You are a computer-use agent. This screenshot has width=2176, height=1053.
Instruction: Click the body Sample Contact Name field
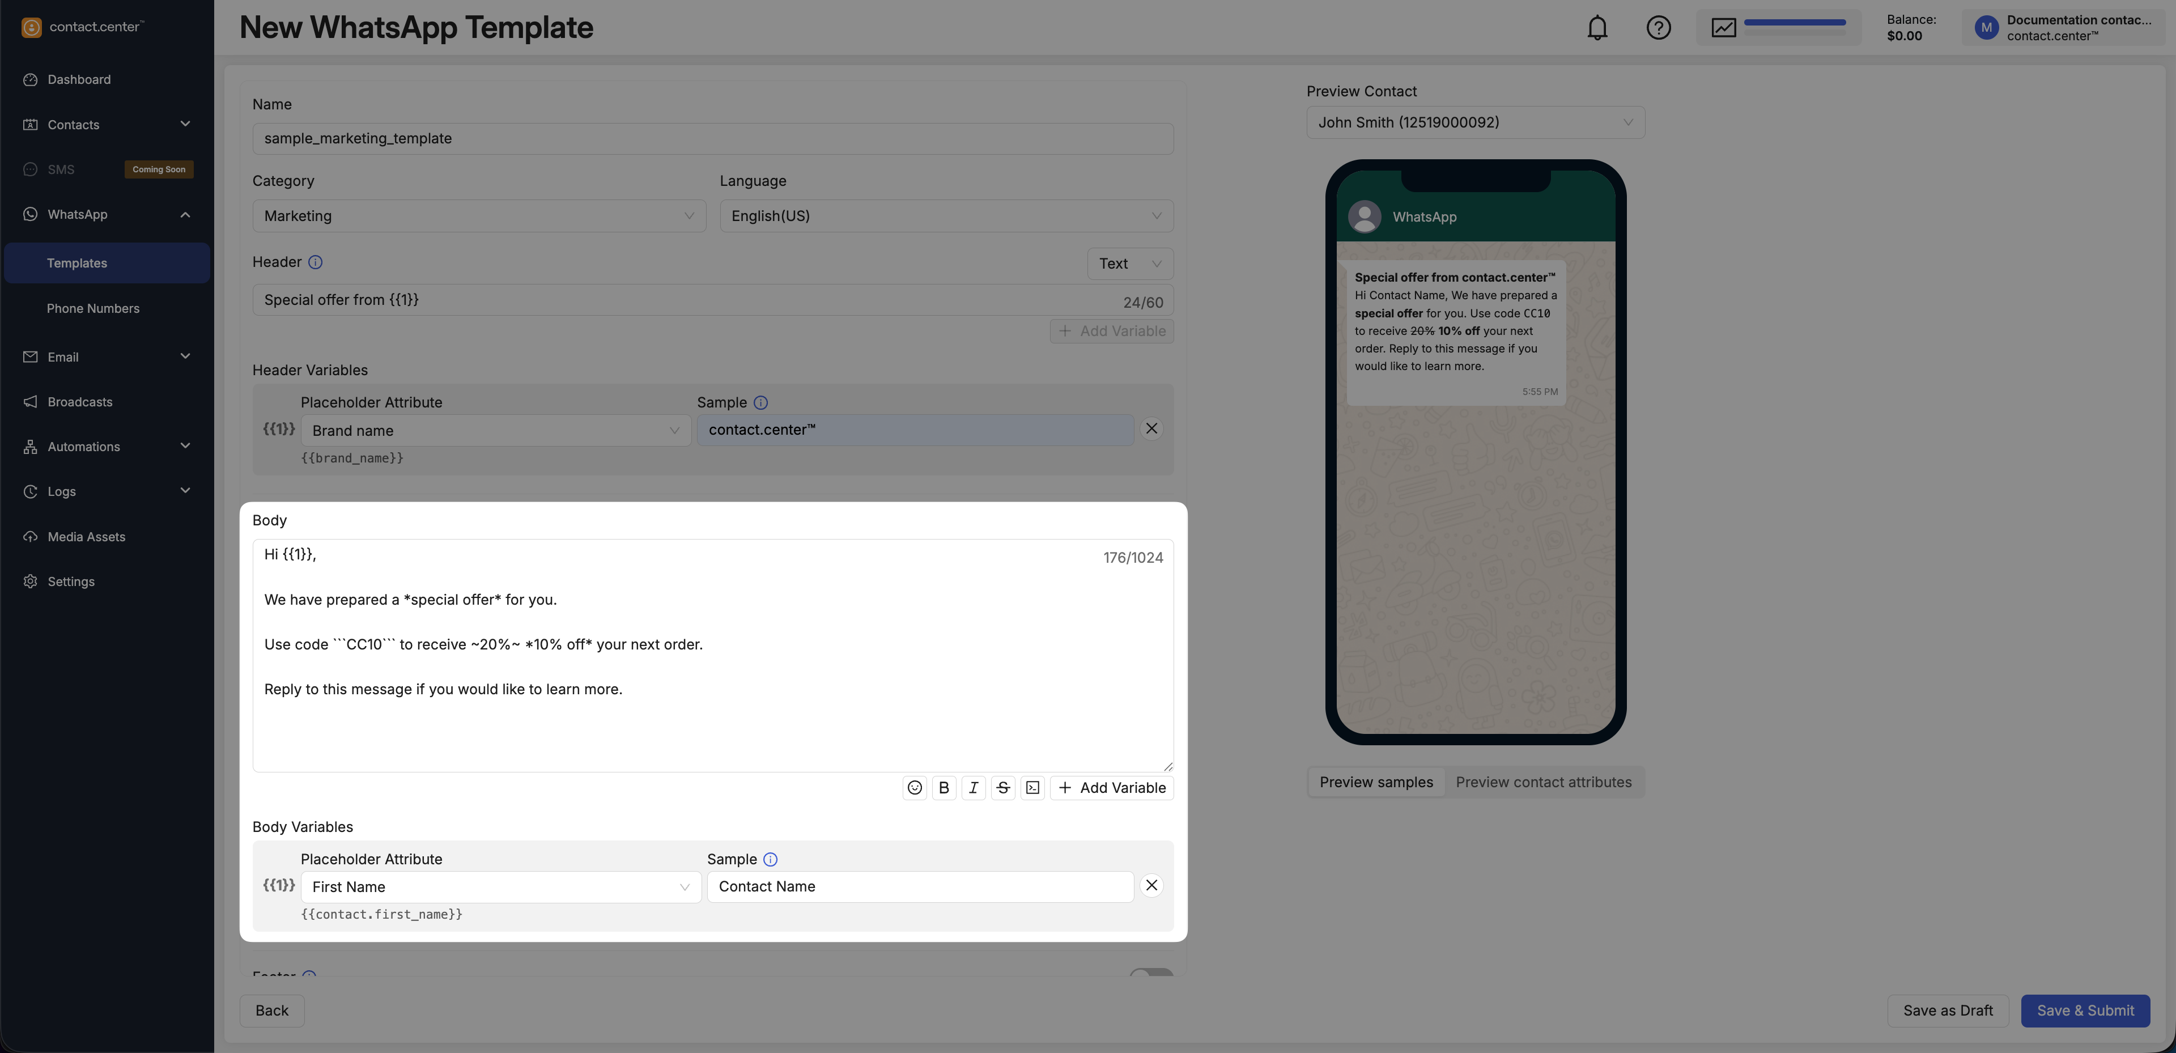point(919,886)
